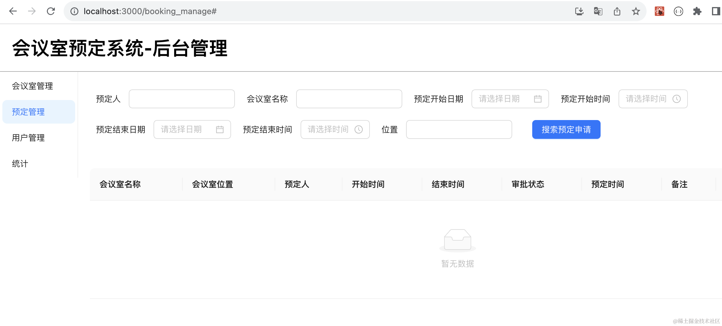
Task: Click the browser back arrow
Action: (x=13, y=11)
